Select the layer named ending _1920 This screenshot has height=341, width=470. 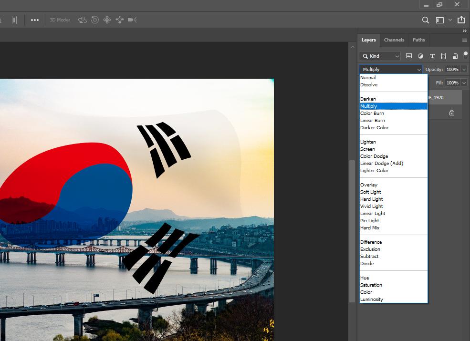pyautogui.click(x=445, y=98)
